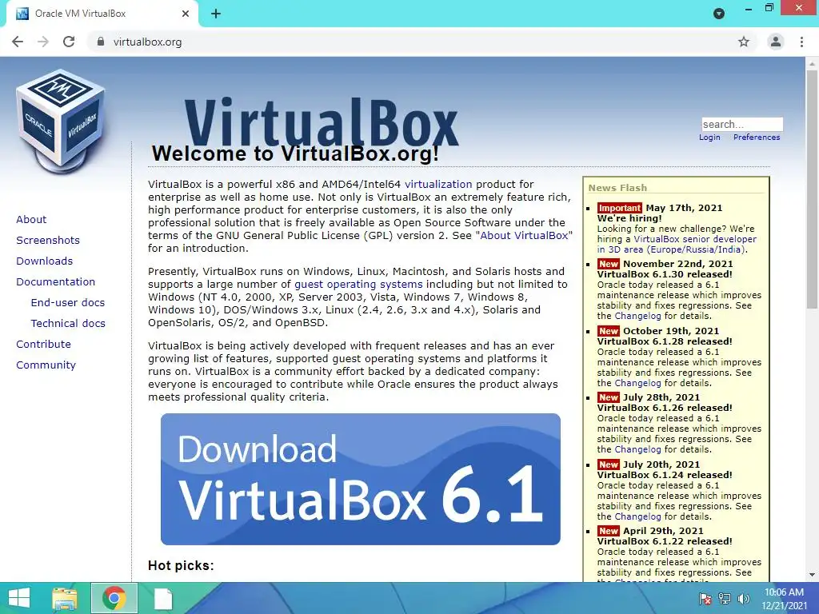Click the padlock site security icon
The image size is (819, 614).
[101, 42]
